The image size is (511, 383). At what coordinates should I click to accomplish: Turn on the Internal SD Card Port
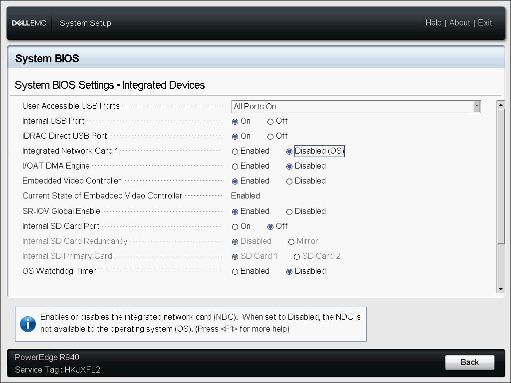tap(235, 226)
